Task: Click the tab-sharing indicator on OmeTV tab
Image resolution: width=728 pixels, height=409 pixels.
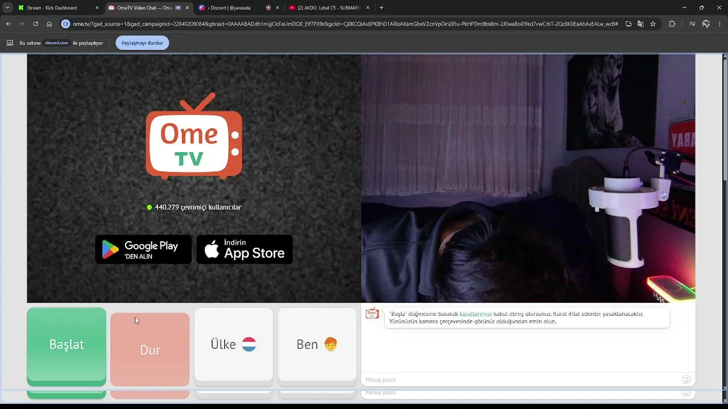Action: [178, 8]
